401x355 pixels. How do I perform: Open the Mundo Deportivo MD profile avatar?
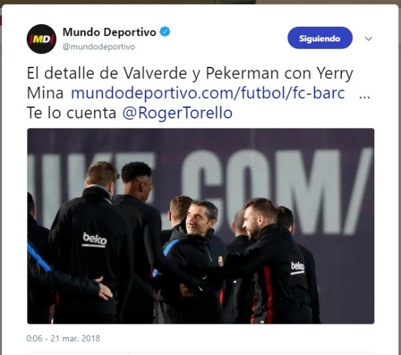tap(41, 39)
